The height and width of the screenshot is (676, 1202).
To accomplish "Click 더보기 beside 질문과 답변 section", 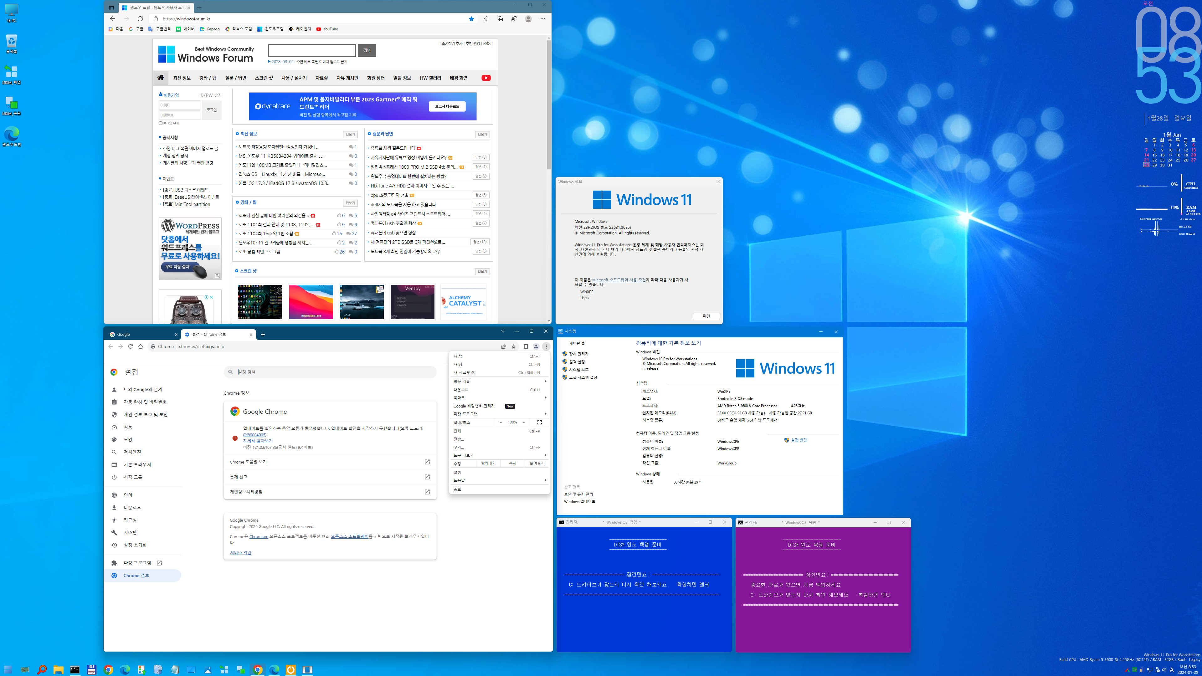I will pos(482,134).
